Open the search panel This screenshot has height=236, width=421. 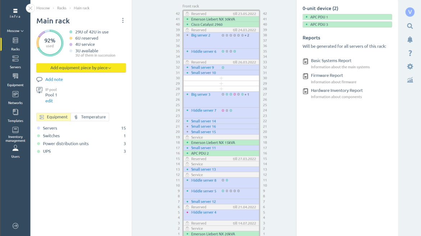410,26
